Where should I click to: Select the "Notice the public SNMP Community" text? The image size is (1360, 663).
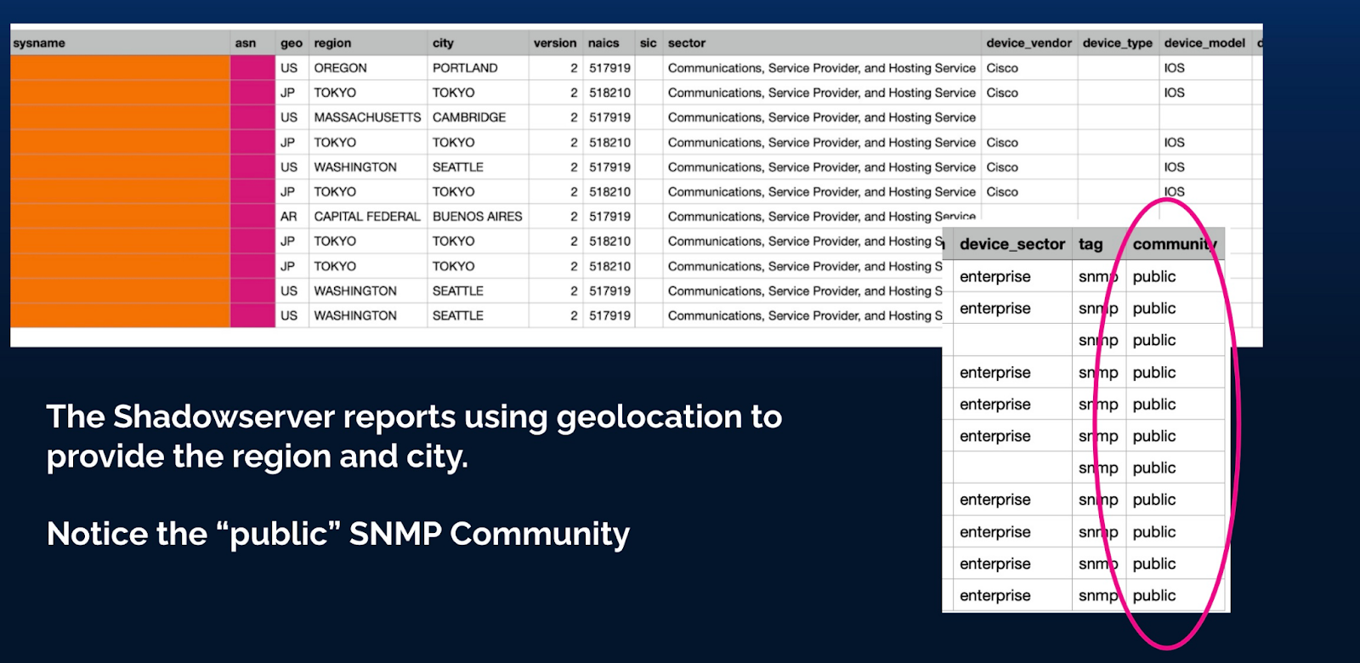pos(338,534)
